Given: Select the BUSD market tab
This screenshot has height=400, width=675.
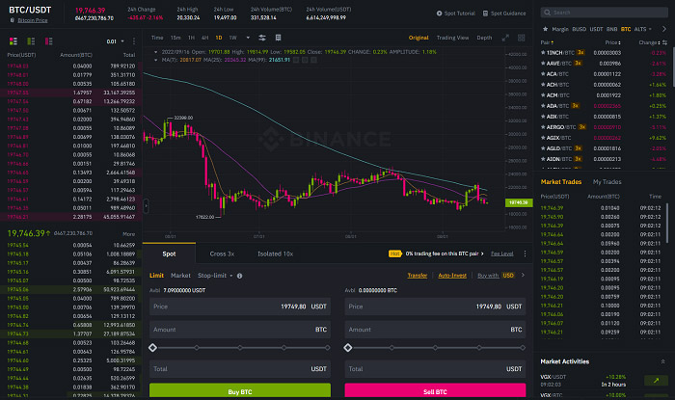Looking at the screenshot, I should pyautogui.click(x=579, y=29).
